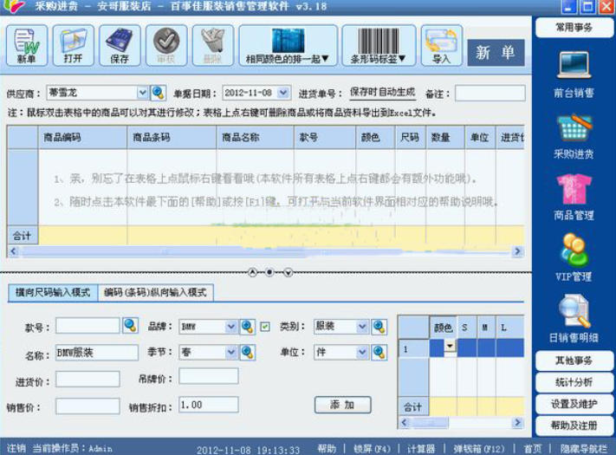Click the 删除 trash bin icon
Viewport: 616px width, 455px height.
213,45
